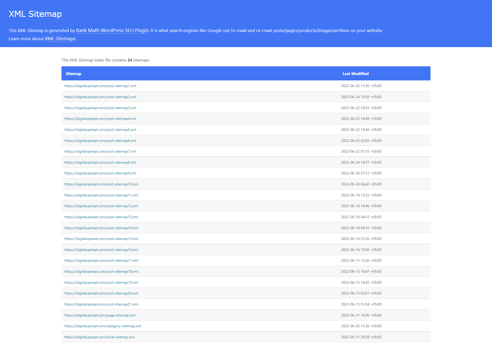Open post-sitemap9.xml link
The height and width of the screenshot is (348, 492).
click(100, 173)
